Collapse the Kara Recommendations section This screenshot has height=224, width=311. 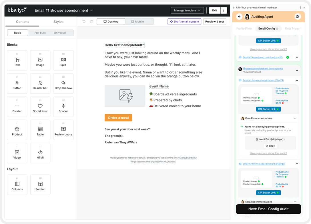coord(295,118)
